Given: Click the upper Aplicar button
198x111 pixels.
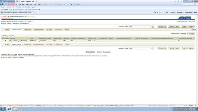Looking at the screenshot, I should pyautogui.click(x=191, y=27).
